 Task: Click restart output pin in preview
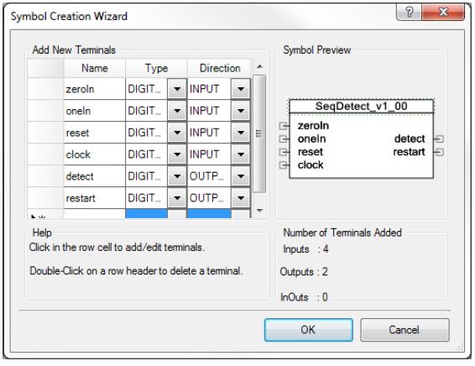pos(439,152)
